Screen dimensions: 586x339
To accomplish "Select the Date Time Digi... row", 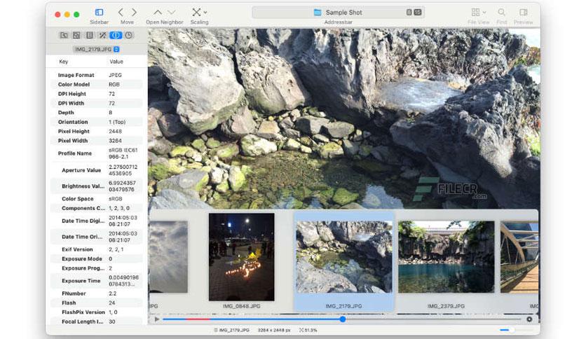I will [x=97, y=221].
